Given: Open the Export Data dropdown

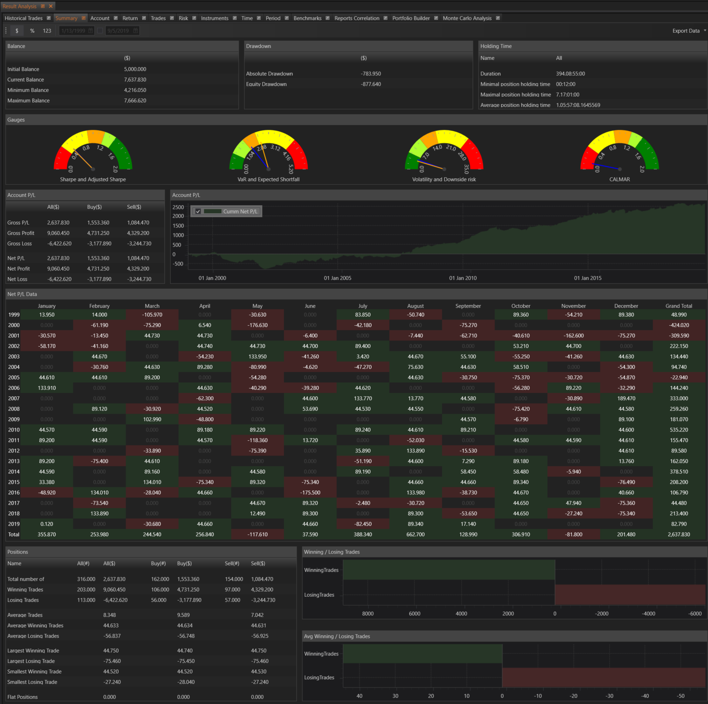Looking at the screenshot, I should (x=686, y=31).
